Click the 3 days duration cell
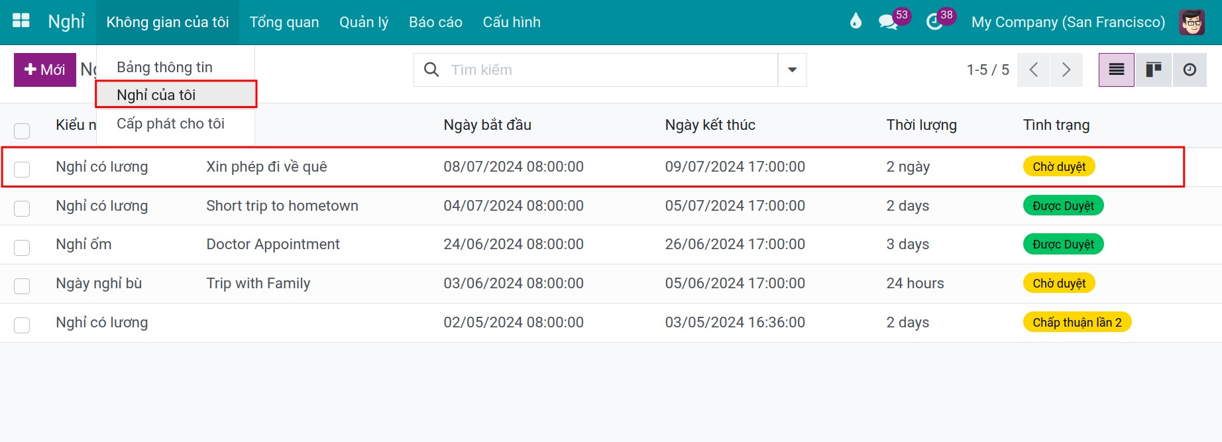This screenshot has width=1222, height=442. point(908,244)
